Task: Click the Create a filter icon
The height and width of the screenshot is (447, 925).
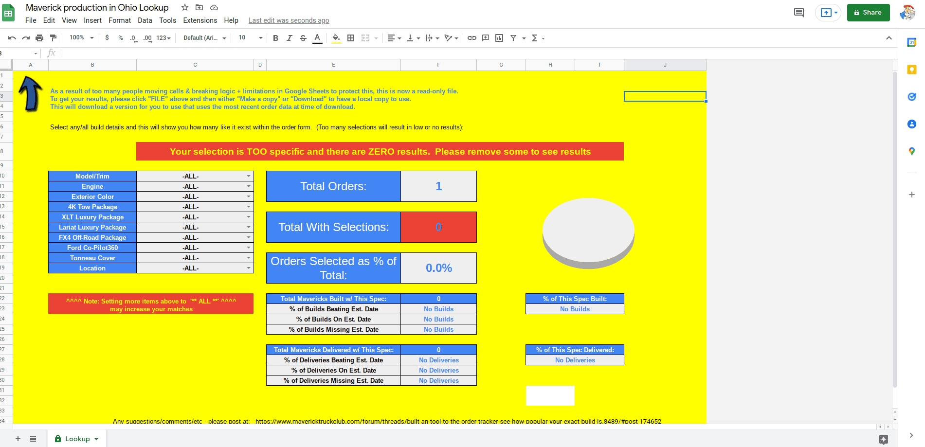Action: pyautogui.click(x=513, y=38)
